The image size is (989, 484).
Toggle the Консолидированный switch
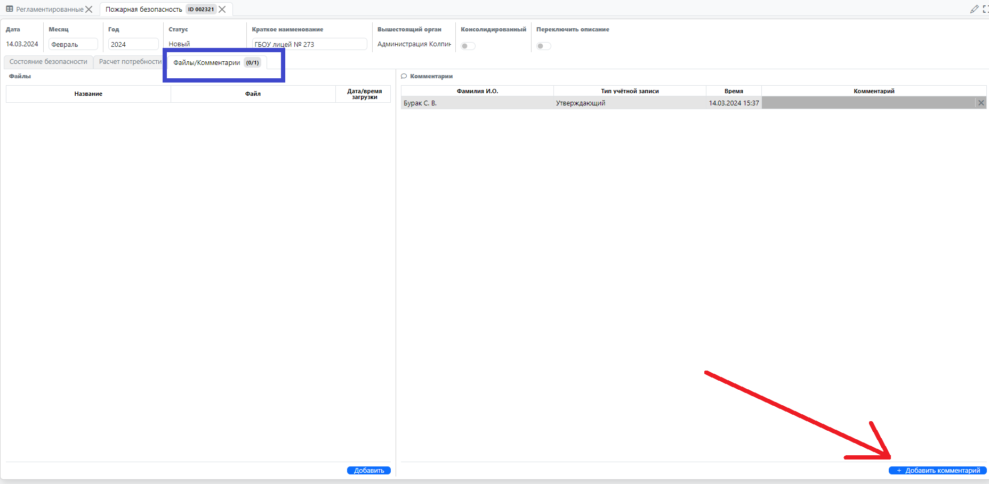click(468, 46)
